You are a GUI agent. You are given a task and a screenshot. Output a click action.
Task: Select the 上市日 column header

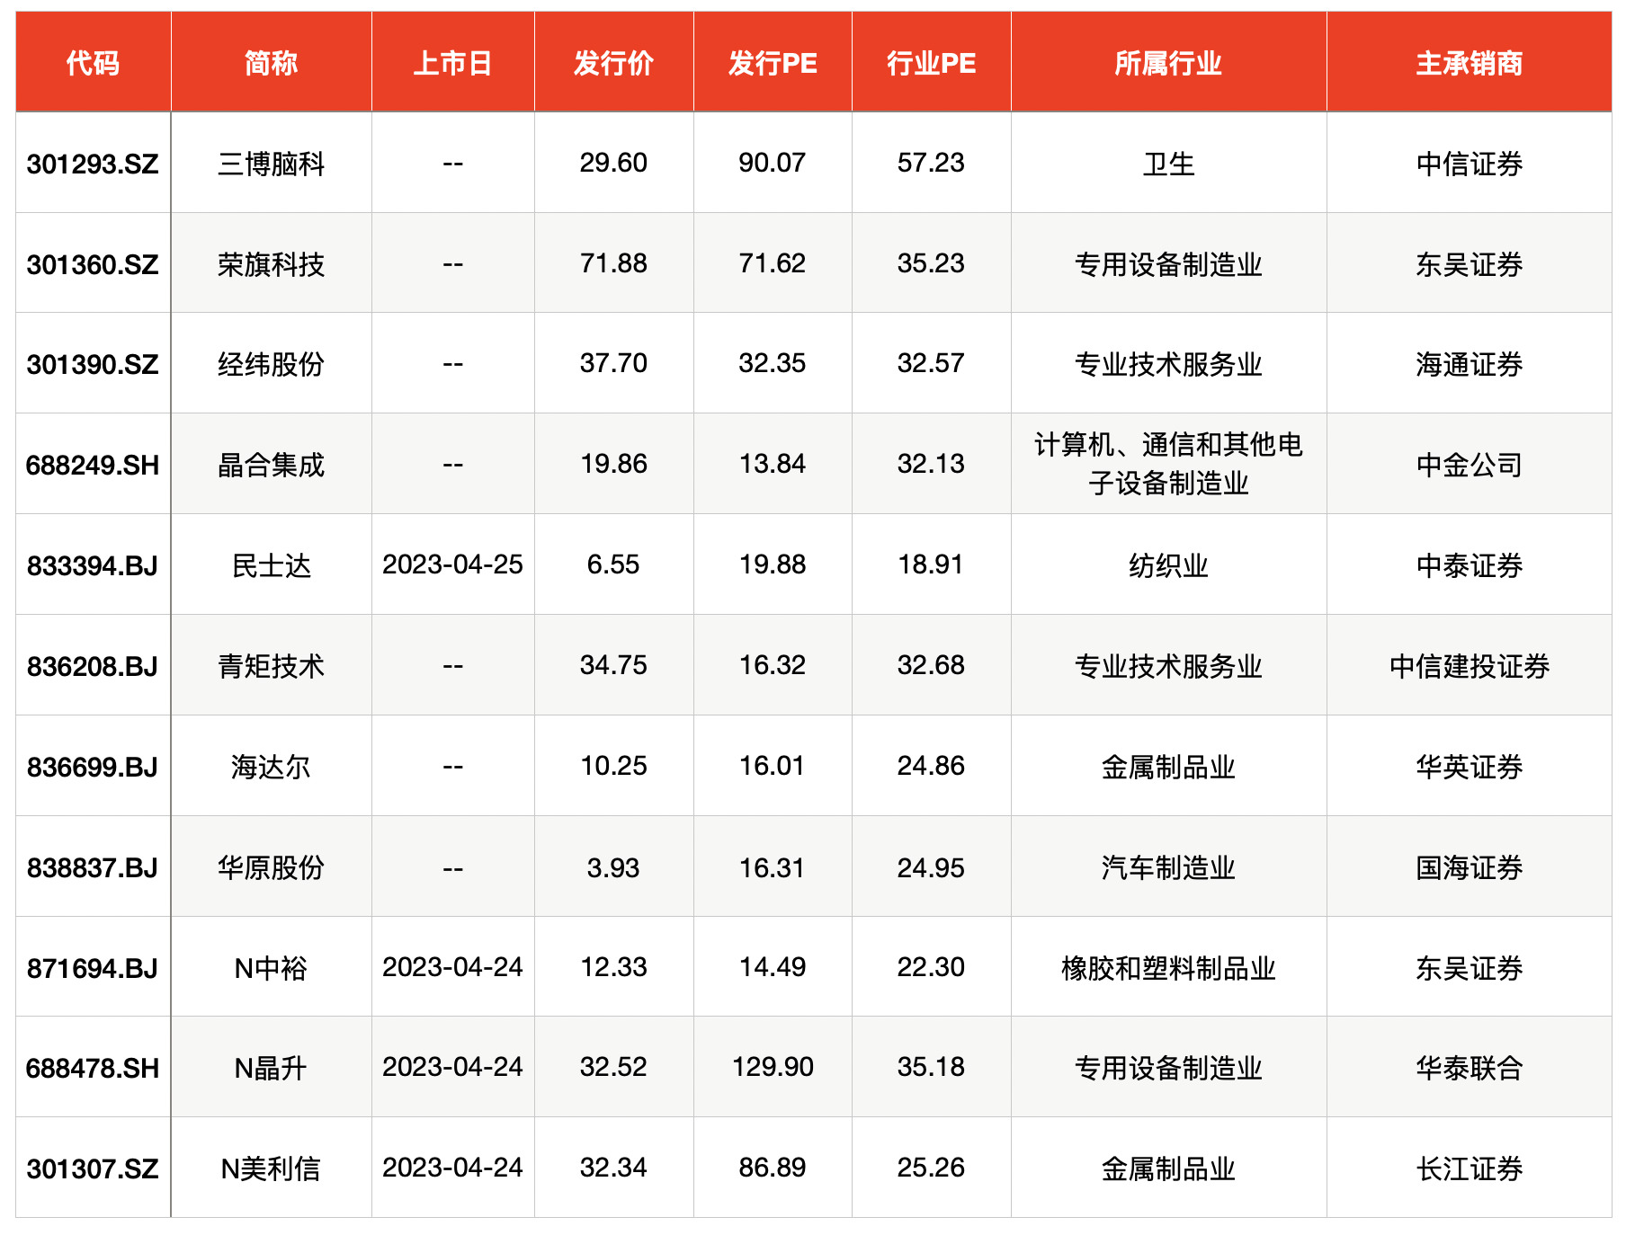(452, 63)
